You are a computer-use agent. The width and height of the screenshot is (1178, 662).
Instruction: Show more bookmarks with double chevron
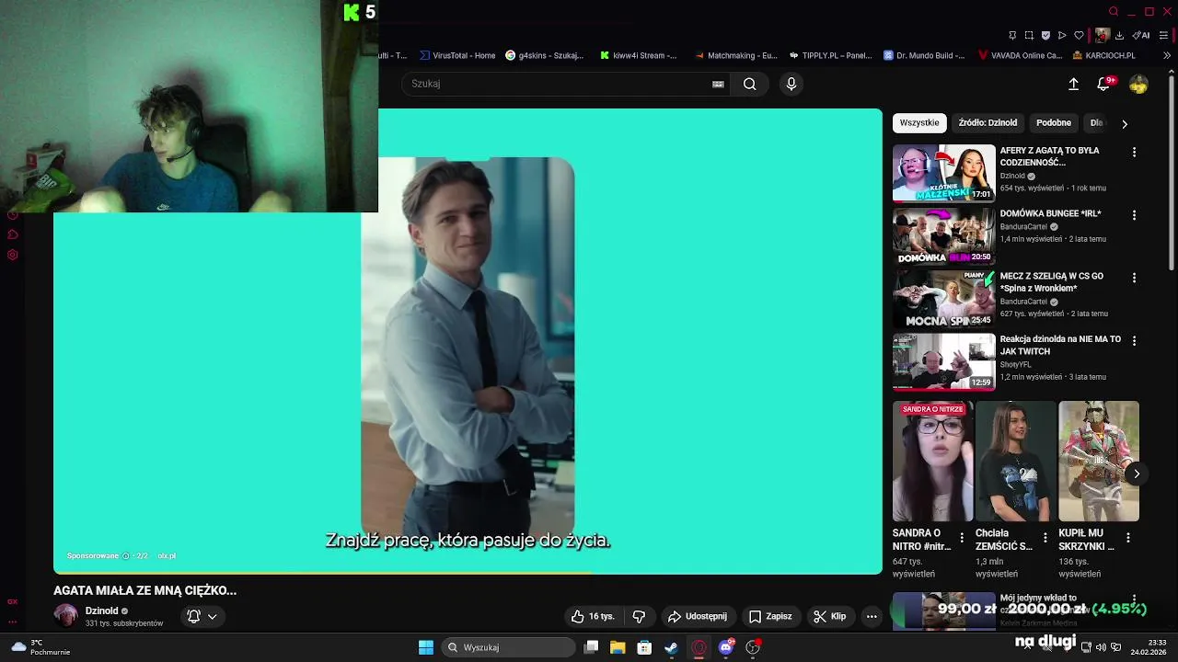1167,55
